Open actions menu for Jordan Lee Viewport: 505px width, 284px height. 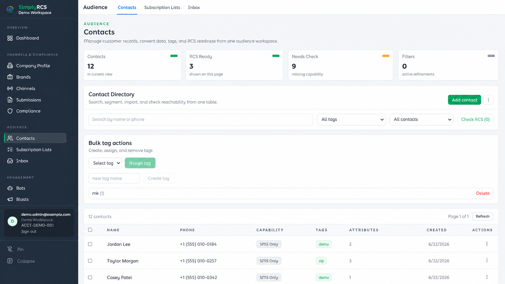coord(487,244)
